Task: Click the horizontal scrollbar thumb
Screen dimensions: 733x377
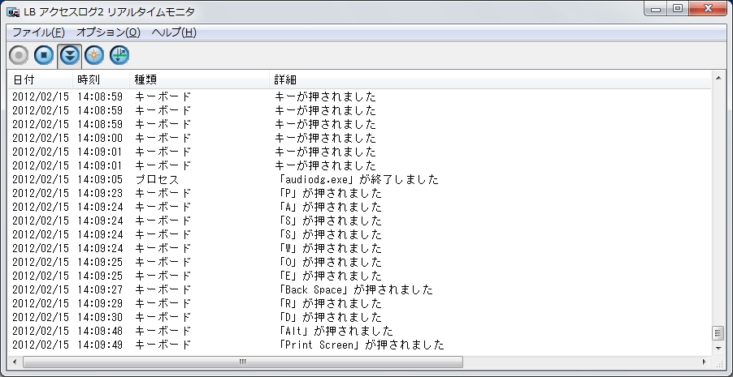Action: point(243,362)
